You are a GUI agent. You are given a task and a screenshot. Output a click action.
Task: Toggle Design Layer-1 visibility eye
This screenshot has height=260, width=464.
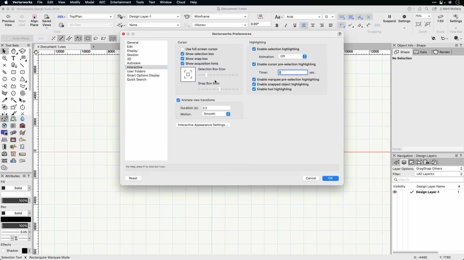point(395,192)
